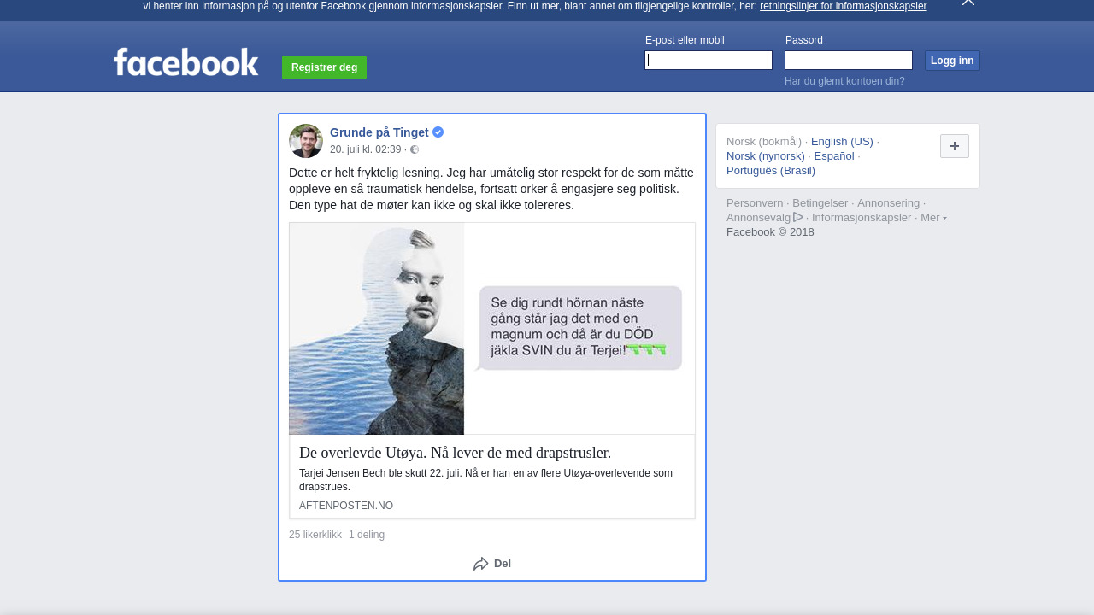Click the Facebook © 2018 text
This screenshot has height=615, width=1094.
pyautogui.click(x=770, y=232)
